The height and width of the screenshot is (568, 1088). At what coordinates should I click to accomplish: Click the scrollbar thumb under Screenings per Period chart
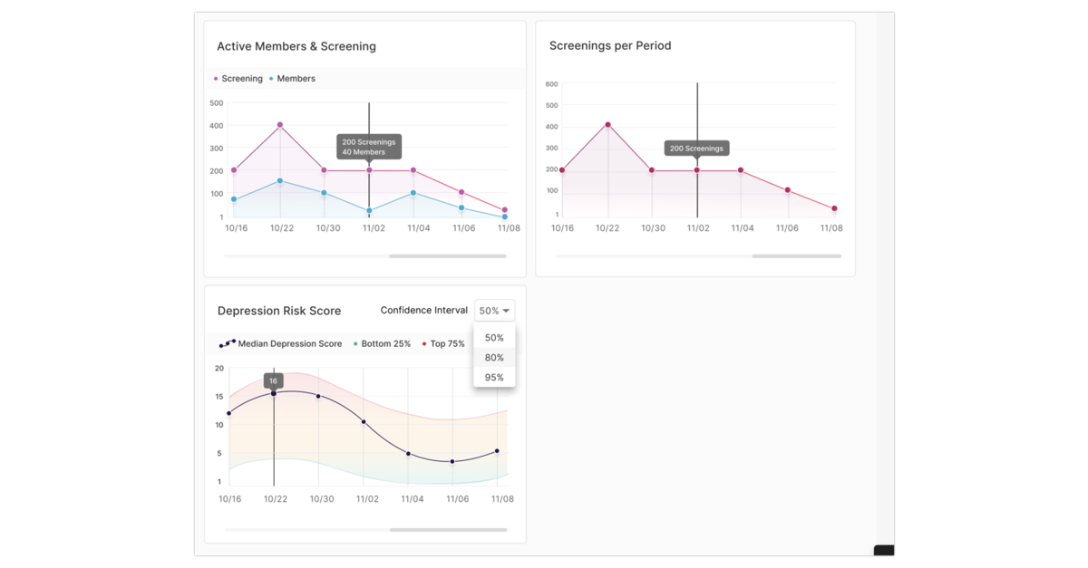(797, 256)
